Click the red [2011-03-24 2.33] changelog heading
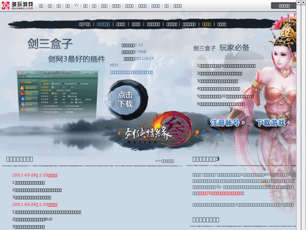The width and height of the screenshot is (306, 230). coord(35,204)
